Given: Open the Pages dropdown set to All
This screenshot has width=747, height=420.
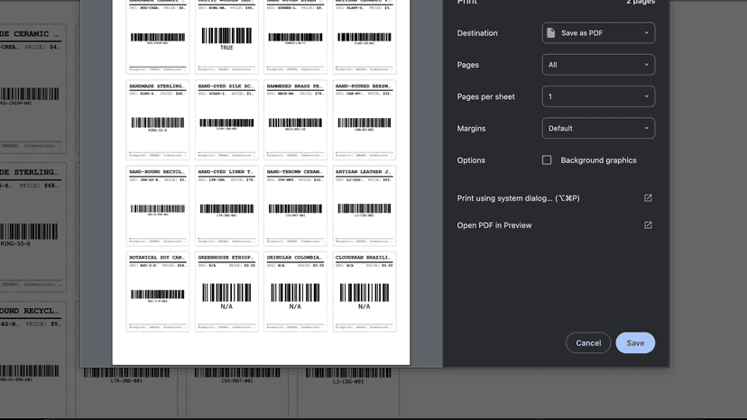Looking at the screenshot, I should coord(598,65).
